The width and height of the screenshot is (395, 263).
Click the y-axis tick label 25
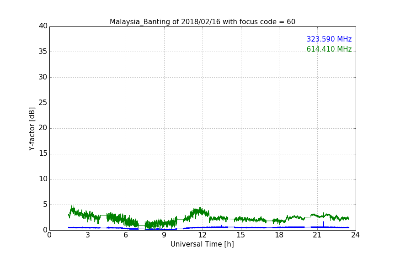click(43, 102)
